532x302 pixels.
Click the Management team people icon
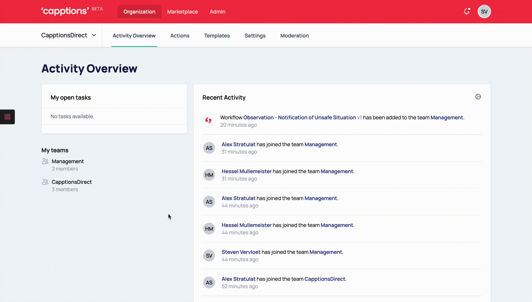click(45, 161)
